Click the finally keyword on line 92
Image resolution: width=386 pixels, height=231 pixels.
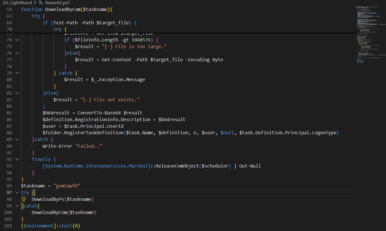pos(41,159)
